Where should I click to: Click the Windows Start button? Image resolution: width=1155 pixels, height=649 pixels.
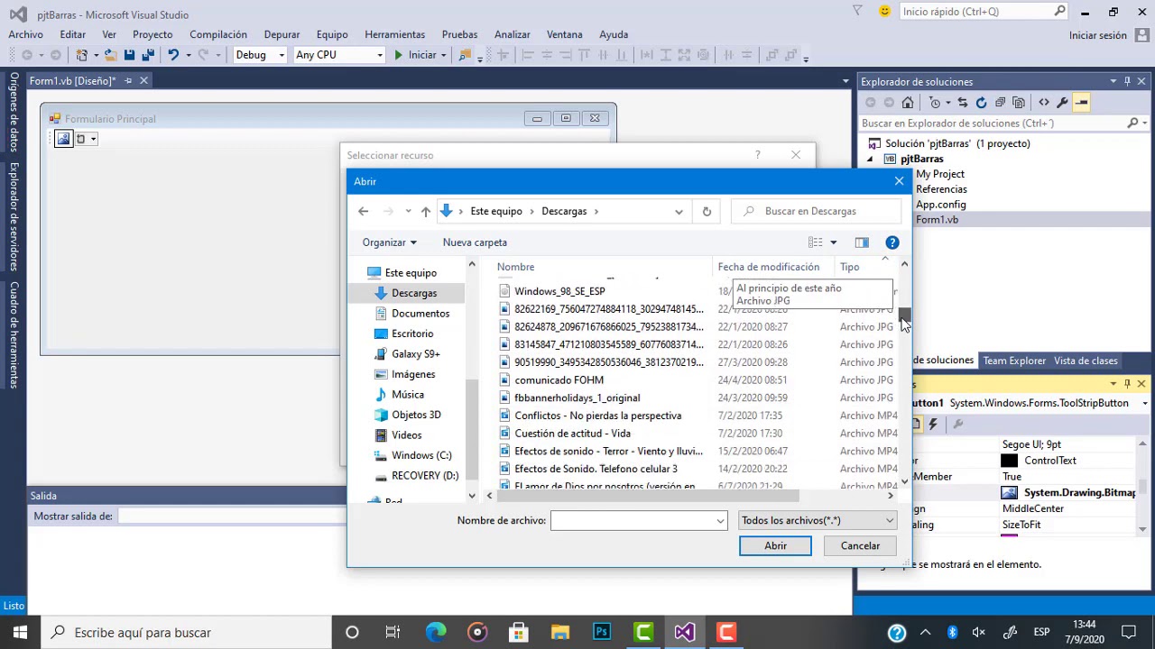click(x=20, y=632)
